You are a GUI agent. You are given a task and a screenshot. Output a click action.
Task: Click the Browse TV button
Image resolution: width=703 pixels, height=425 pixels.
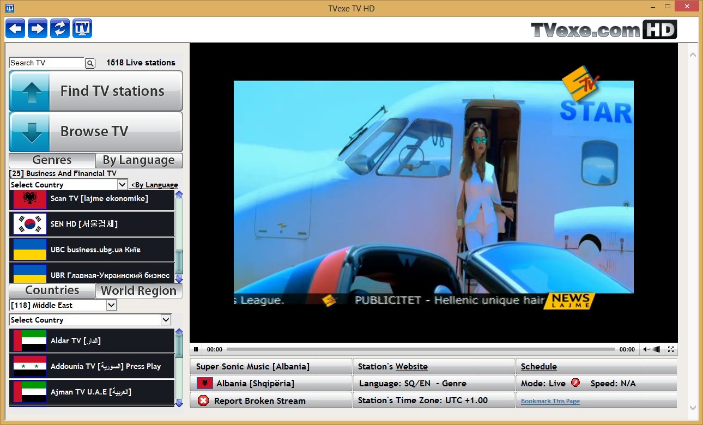pos(96,131)
